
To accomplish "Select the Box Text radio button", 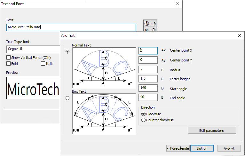I will click(x=67, y=98).
